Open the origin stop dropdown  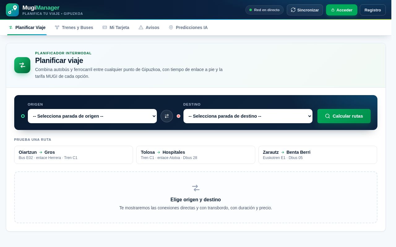pyautogui.click(x=92, y=116)
